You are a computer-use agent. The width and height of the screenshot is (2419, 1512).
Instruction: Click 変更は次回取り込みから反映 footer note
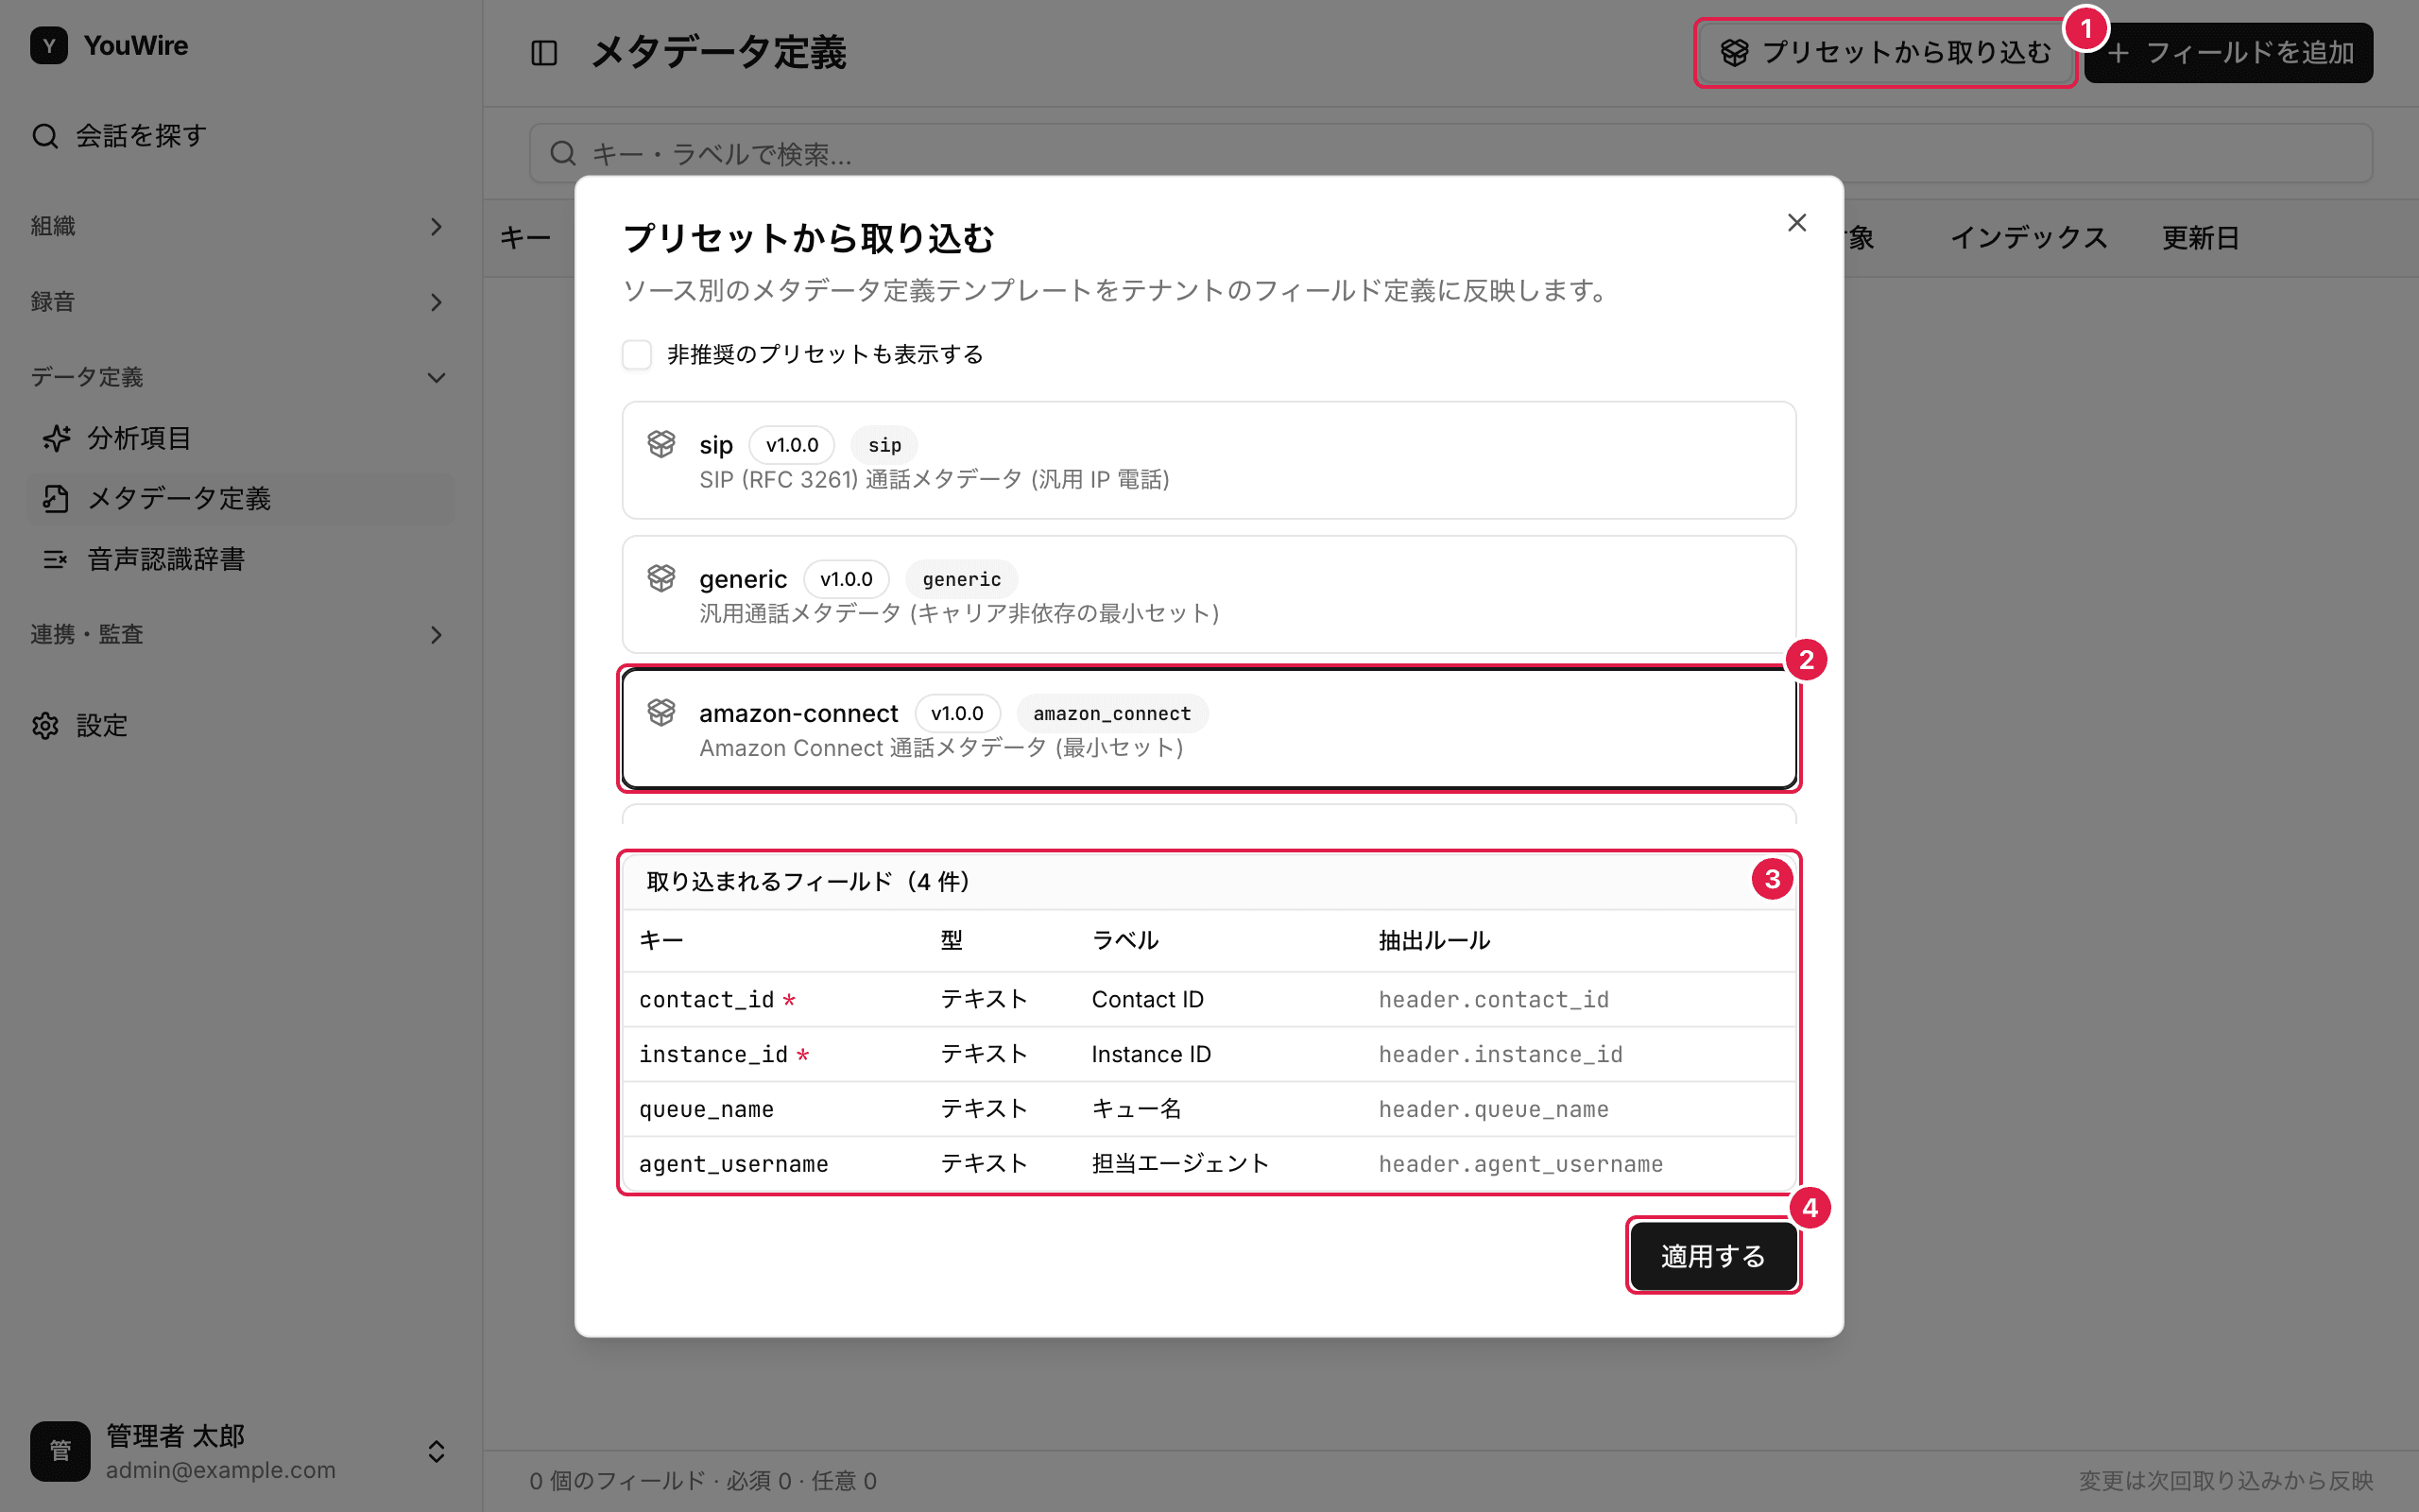tap(2226, 1481)
